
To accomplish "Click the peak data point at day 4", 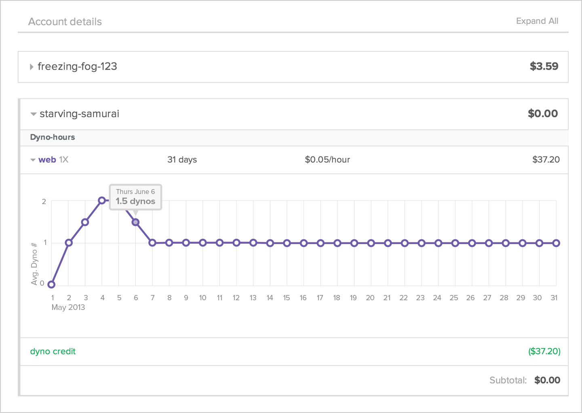I will tap(102, 200).
